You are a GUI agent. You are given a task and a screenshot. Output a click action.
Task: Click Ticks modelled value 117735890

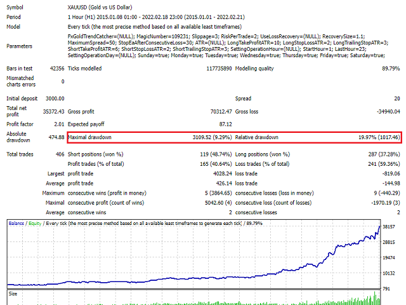219,69
